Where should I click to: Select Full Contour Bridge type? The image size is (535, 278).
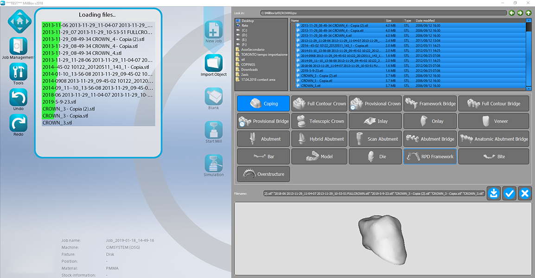tap(494, 103)
